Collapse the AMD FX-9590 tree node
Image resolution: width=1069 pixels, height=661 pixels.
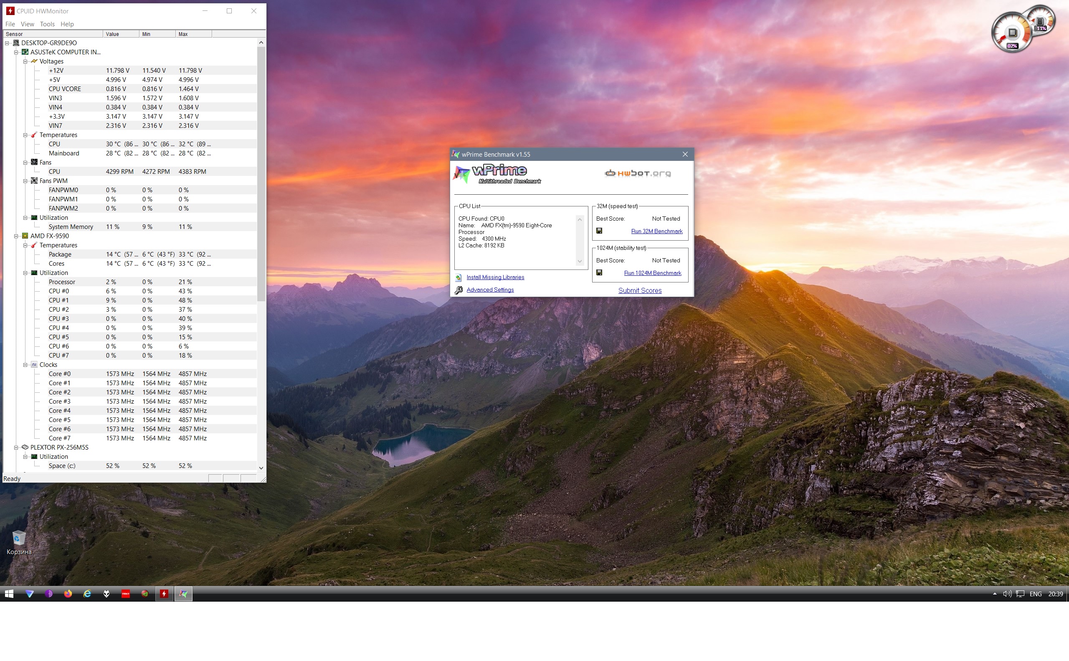(16, 236)
